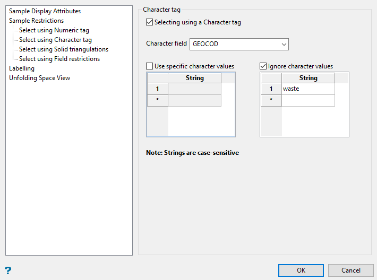
Task: Select Sample Restrictions in the tree
Action: click(x=36, y=21)
